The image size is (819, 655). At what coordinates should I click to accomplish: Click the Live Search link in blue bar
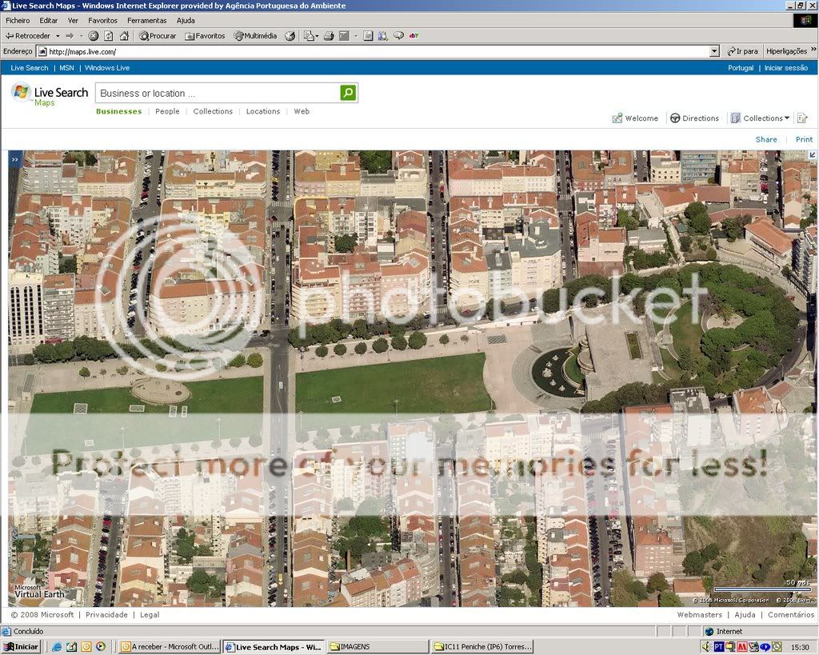click(x=30, y=68)
